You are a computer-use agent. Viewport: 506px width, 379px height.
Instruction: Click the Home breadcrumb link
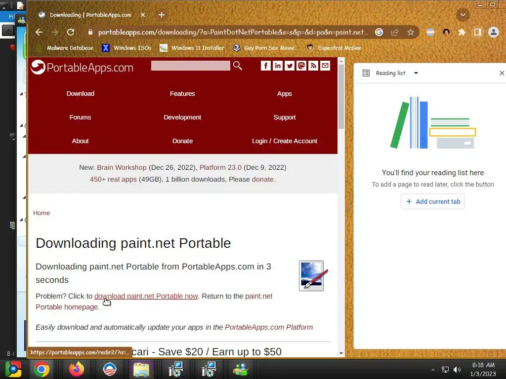(42, 213)
